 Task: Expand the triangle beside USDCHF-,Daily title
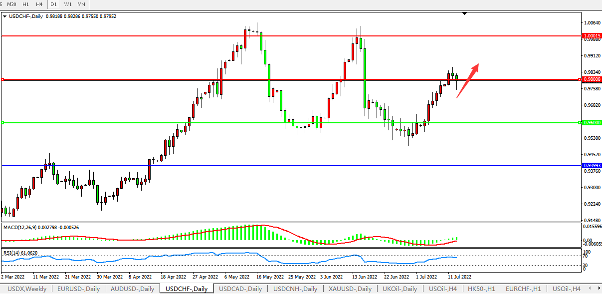click(4, 16)
